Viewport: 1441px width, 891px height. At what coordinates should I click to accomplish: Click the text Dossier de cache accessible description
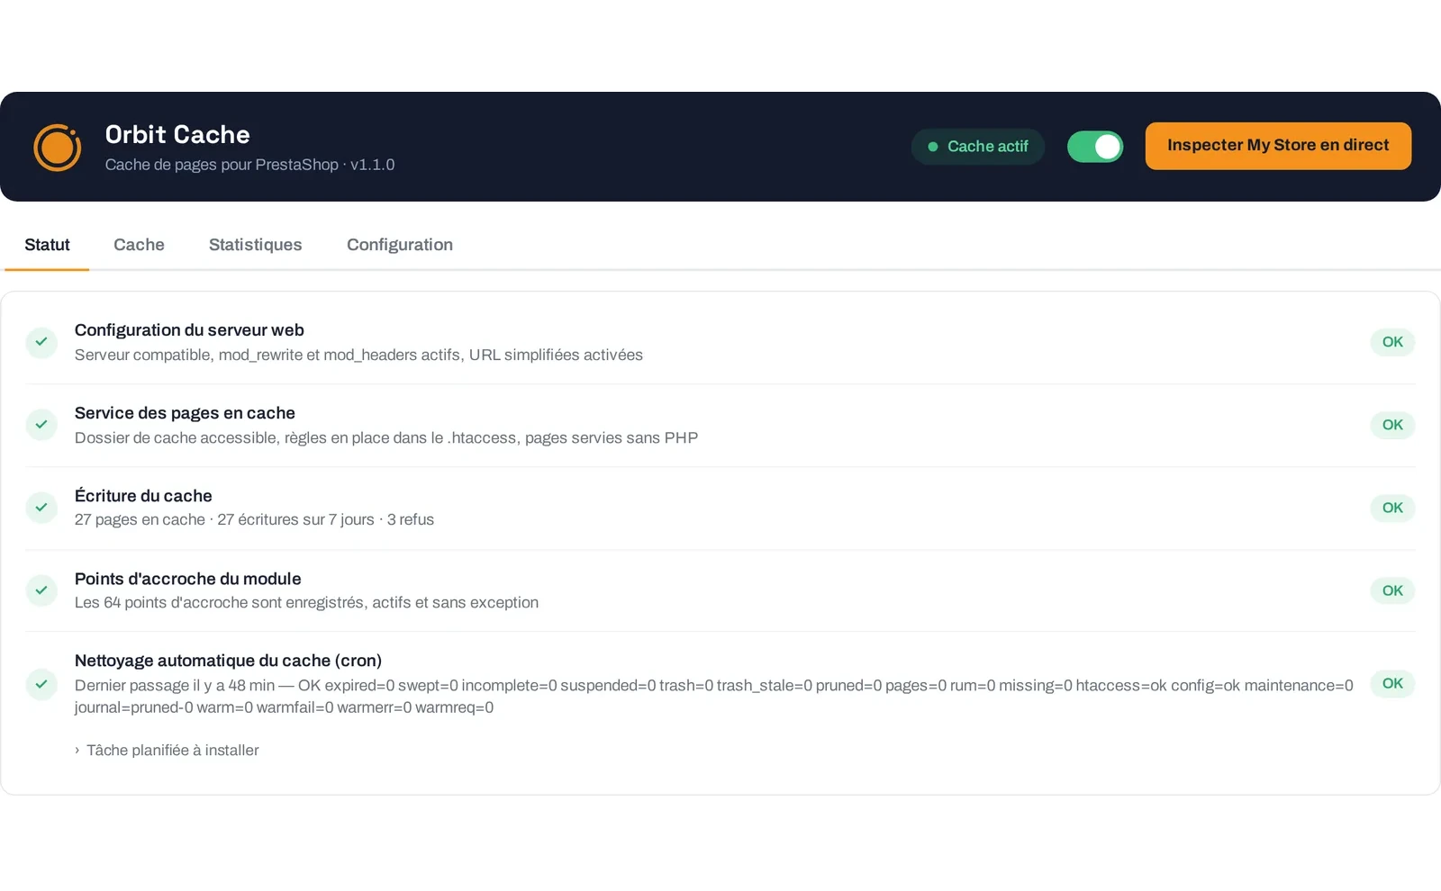[386, 437]
